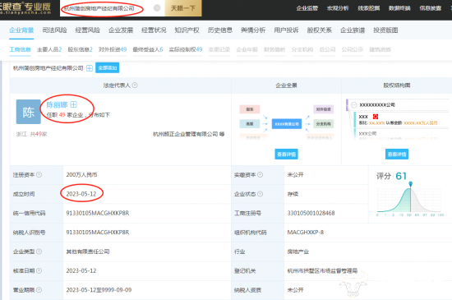Open the 杭州颜正企业管理有限公司 link
452x300 pixels.
coord(186,134)
